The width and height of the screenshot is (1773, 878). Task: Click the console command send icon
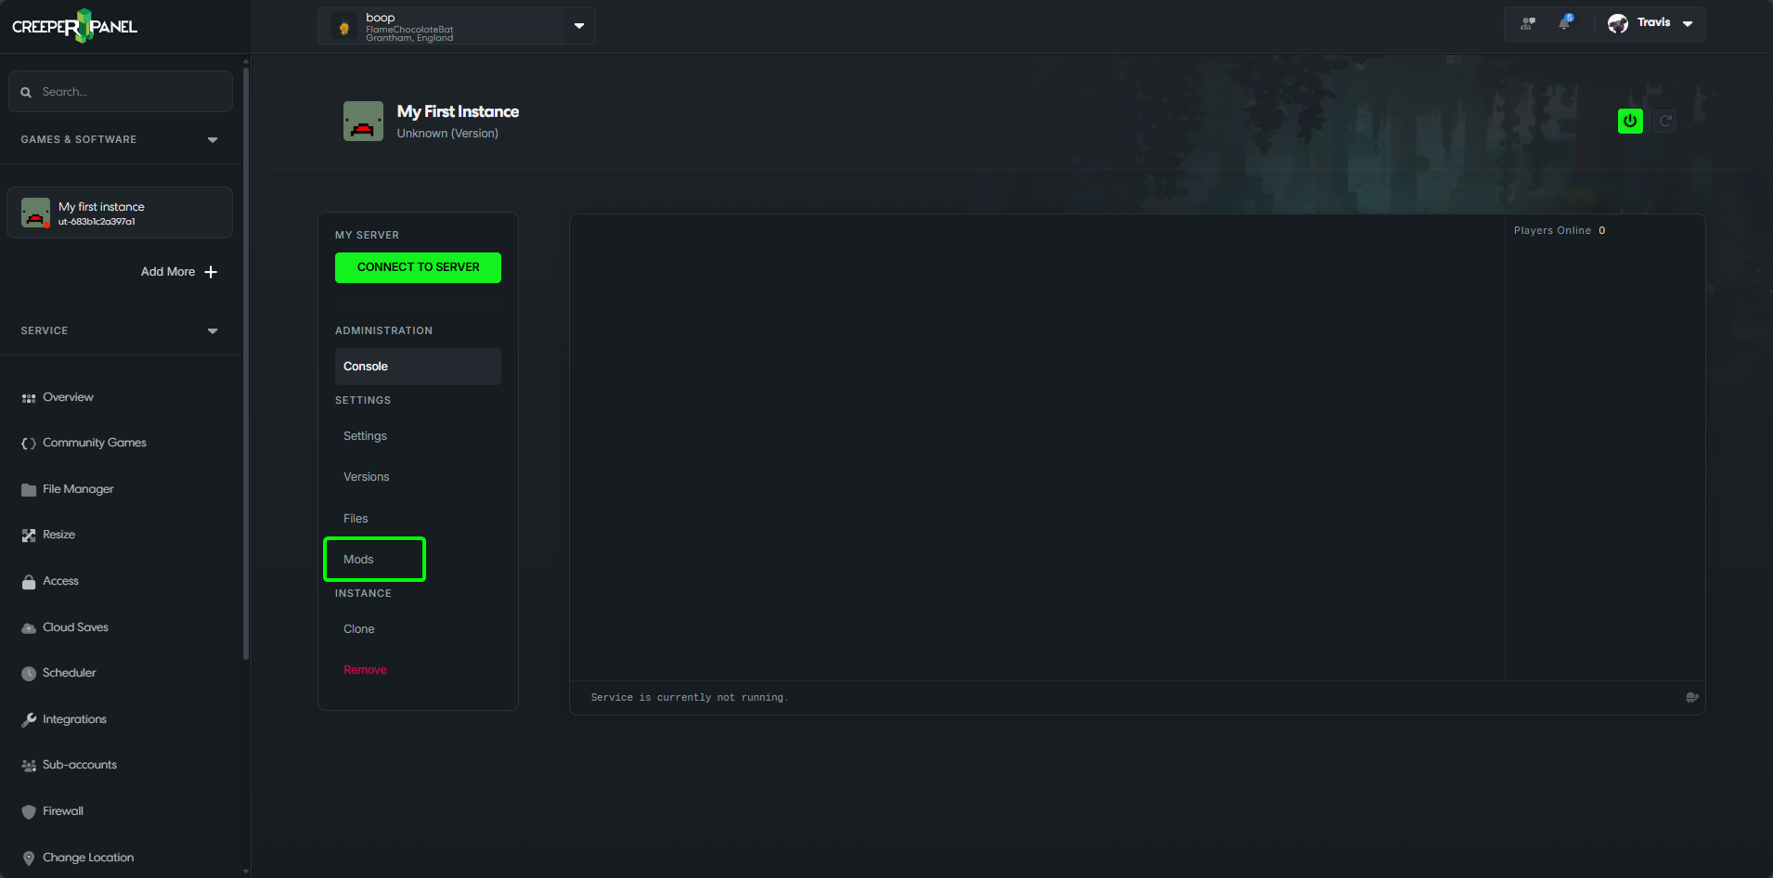click(x=1692, y=698)
